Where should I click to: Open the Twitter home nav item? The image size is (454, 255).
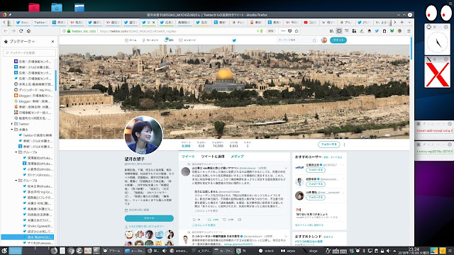pyautogui.click(x=131, y=40)
